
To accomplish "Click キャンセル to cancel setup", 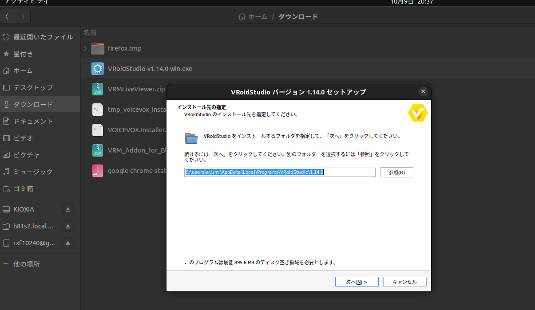I will pos(405,282).
